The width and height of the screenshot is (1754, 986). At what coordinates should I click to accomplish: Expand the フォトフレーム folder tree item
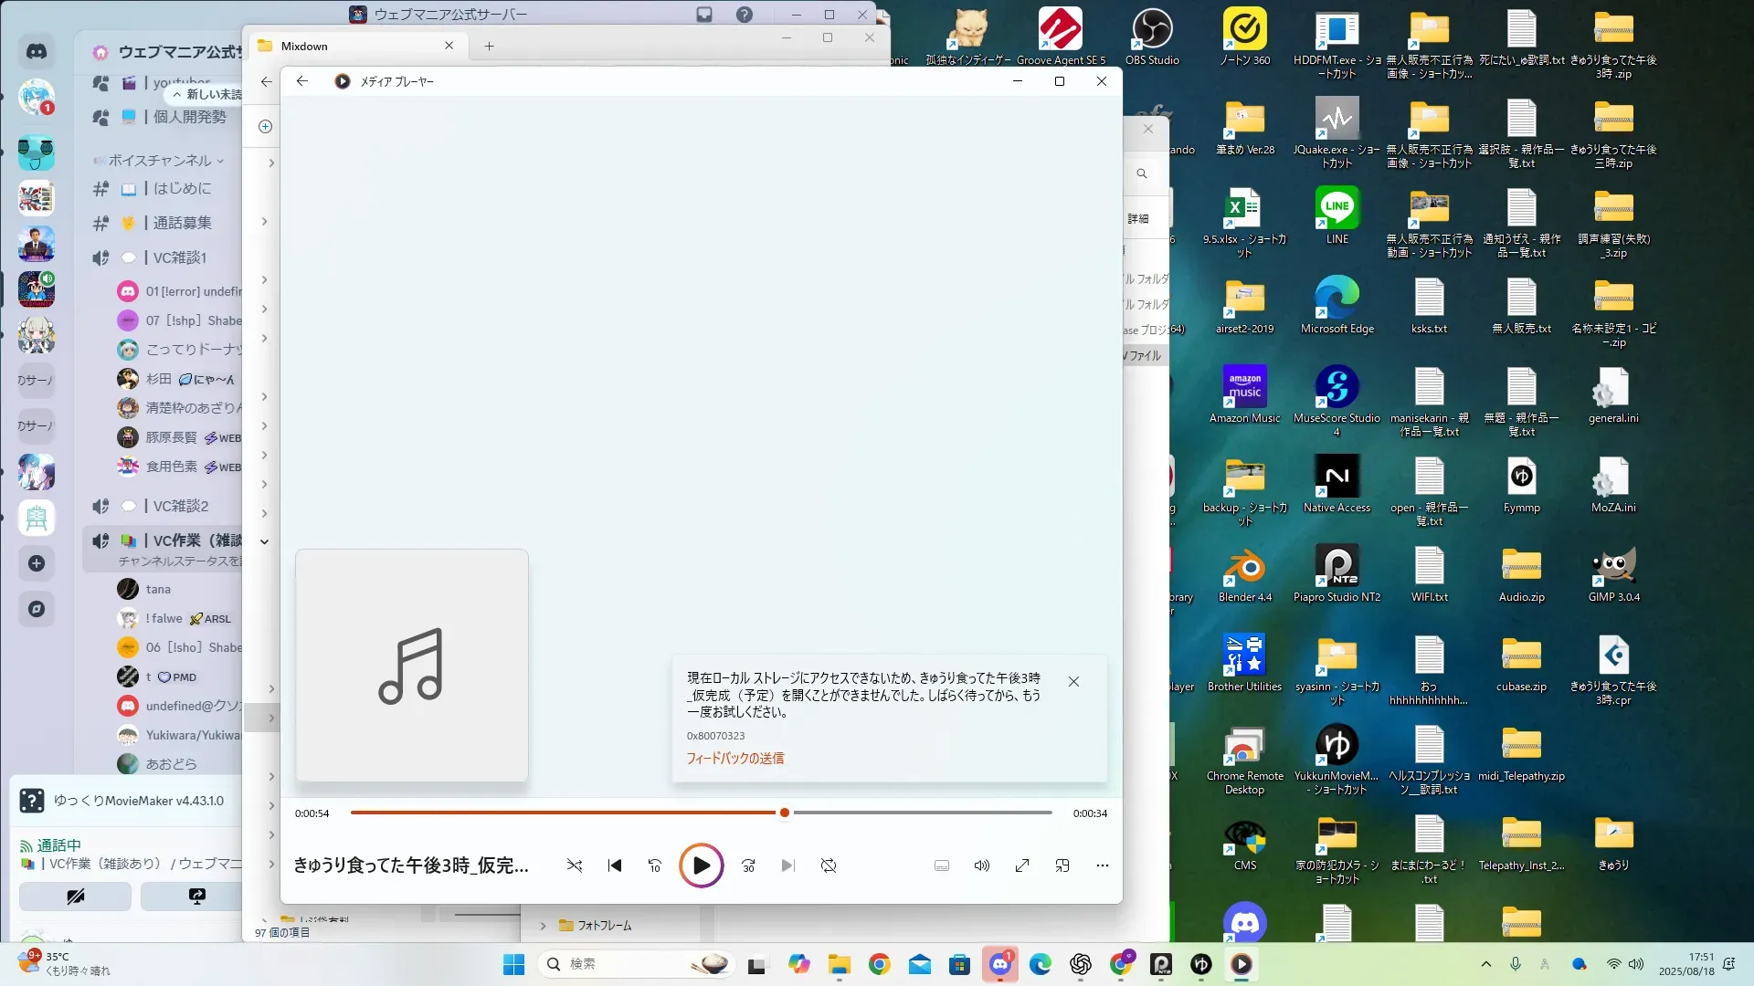point(543,926)
